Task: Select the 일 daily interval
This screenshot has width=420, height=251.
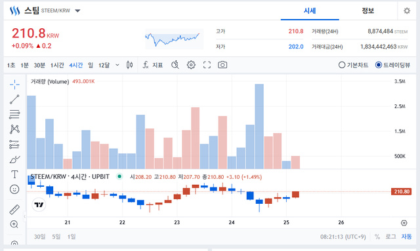Action: click(x=91, y=65)
